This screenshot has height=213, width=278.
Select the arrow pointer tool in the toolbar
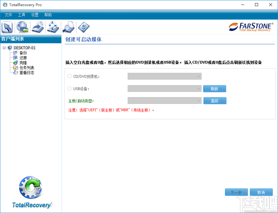[7, 27]
